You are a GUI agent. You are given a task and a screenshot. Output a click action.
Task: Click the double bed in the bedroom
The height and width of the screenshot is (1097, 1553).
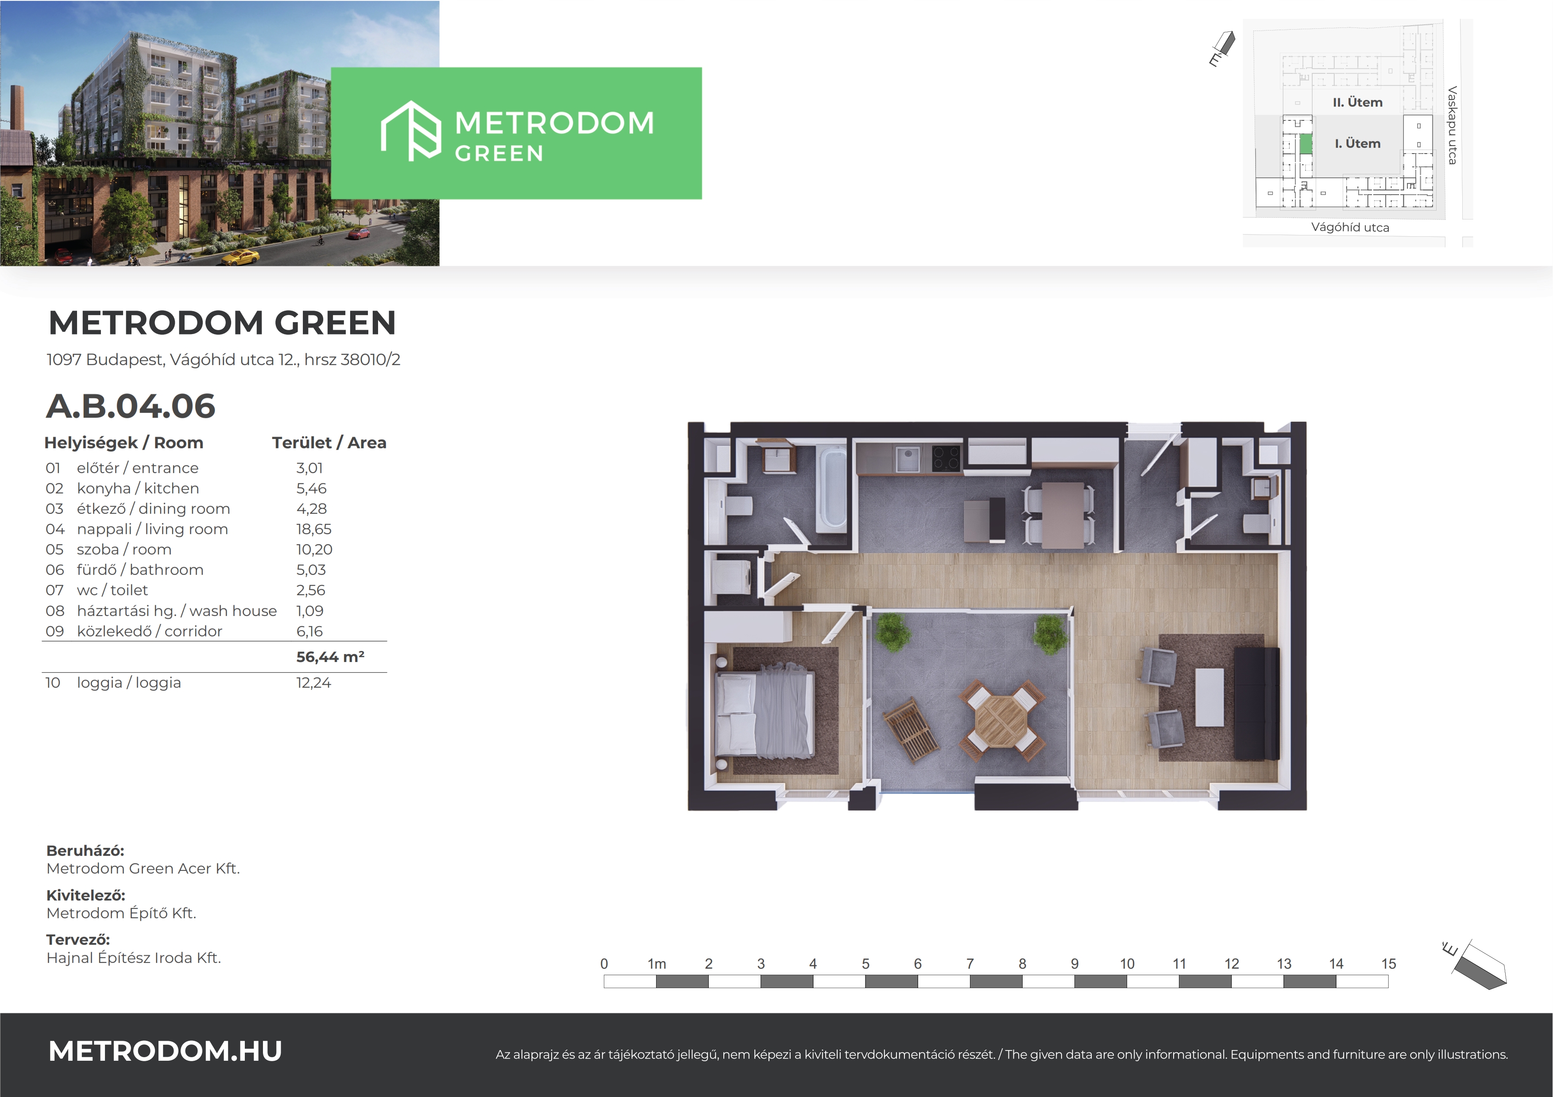[765, 714]
